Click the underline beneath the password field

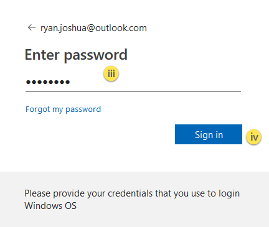133,91
